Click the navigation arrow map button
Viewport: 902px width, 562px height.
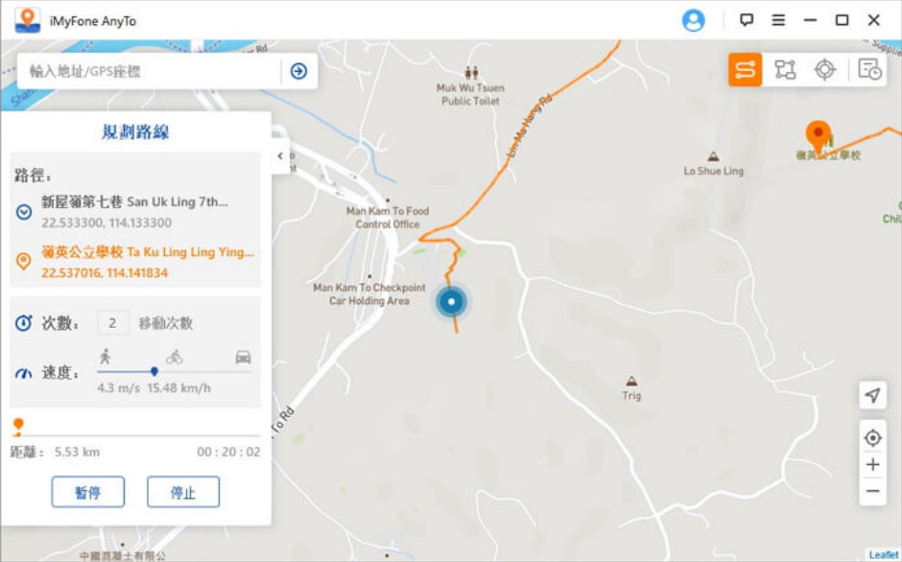coord(872,395)
